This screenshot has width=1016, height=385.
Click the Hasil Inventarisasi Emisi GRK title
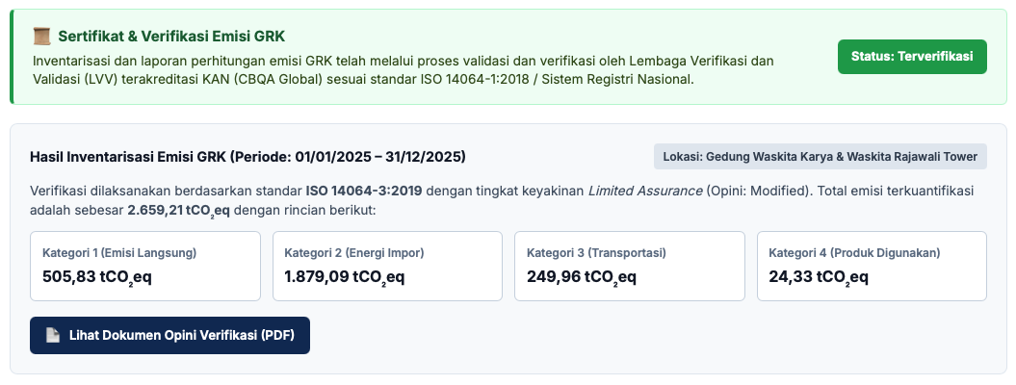[247, 157]
